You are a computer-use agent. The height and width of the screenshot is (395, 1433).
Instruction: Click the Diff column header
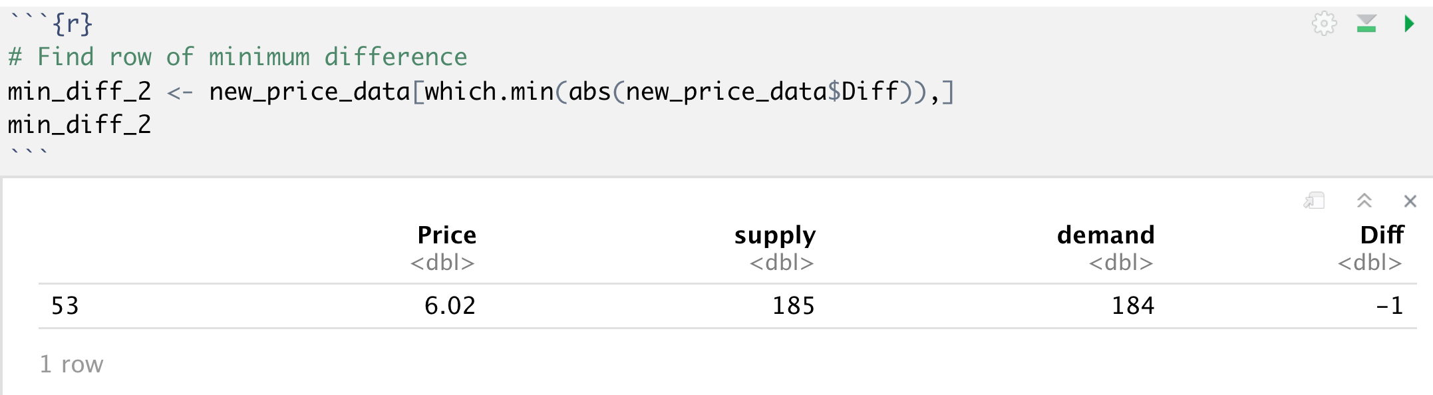coord(1382,235)
